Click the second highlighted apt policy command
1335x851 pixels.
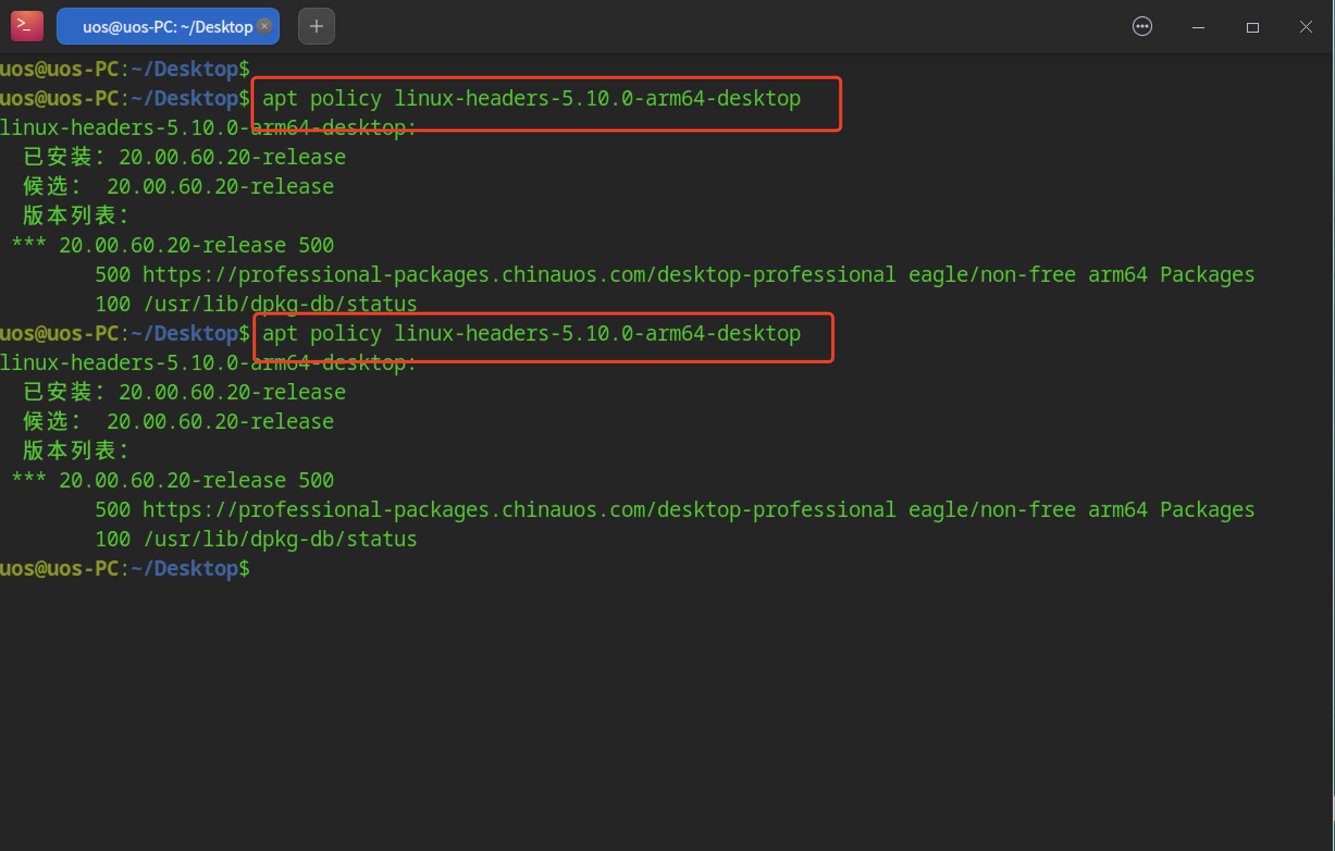click(530, 334)
